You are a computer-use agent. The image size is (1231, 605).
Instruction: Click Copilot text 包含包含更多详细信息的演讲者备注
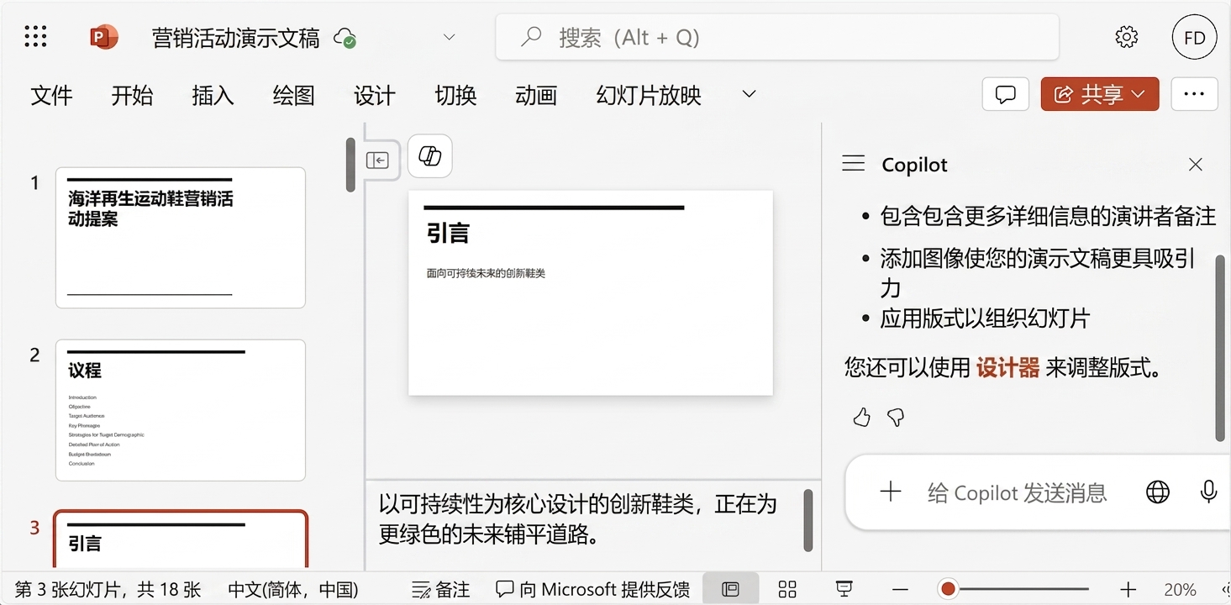[x=1048, y=216]
